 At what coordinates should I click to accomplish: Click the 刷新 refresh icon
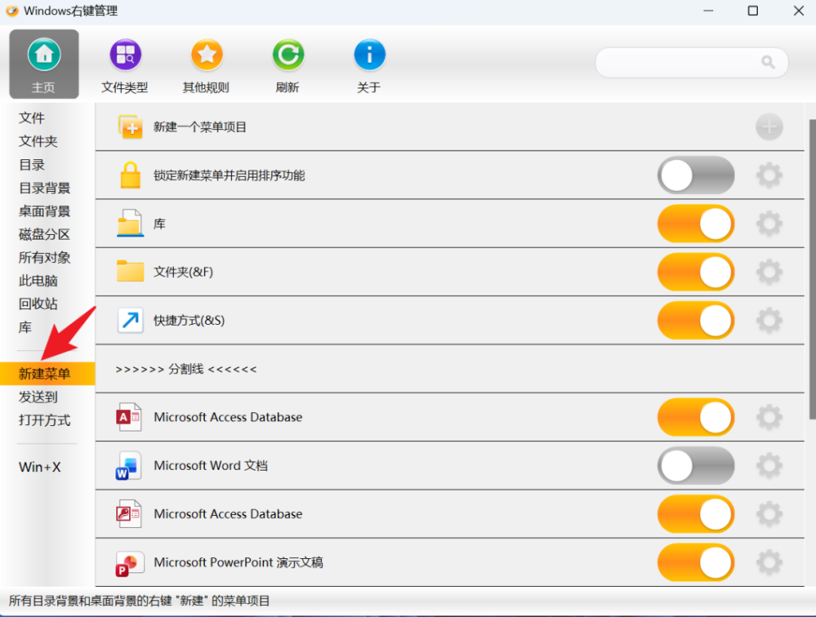click(x=288, y=55)
